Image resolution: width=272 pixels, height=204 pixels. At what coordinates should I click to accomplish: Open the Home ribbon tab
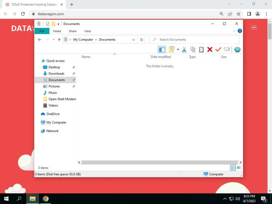(x=57, y=31)
